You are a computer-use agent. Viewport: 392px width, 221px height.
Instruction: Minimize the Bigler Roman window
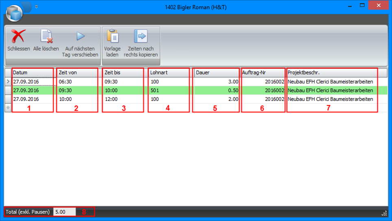(350, 6)
